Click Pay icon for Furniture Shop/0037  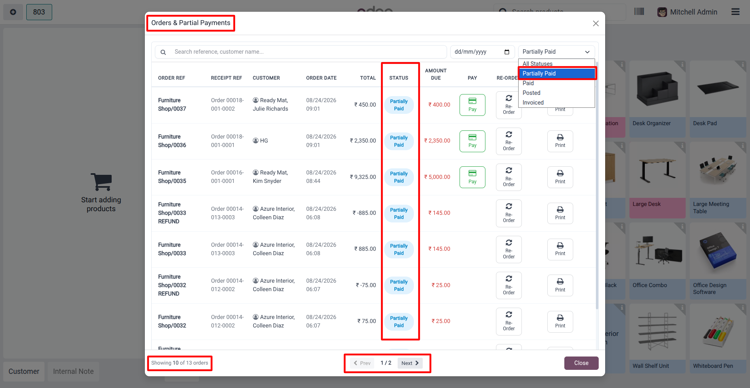pos(472,101)
